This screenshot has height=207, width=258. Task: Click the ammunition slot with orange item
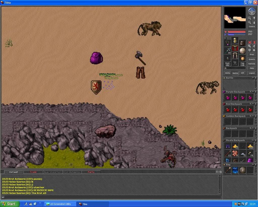click(242, 58)
